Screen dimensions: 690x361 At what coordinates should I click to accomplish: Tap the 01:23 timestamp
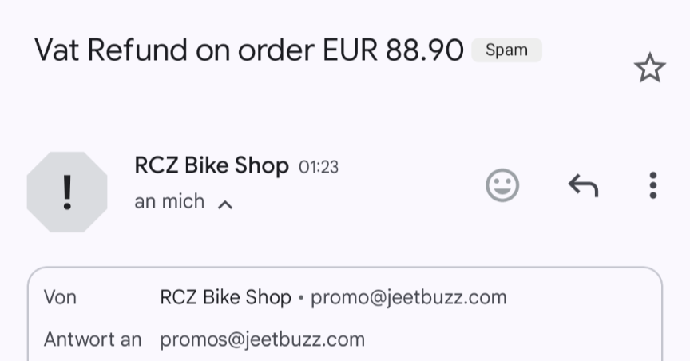(318, 167)
